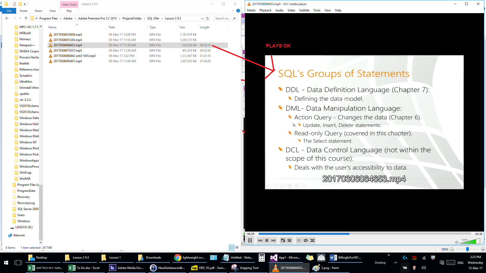This screenshot has height=273, width=486.
Task: Toggle loop mode in VLC
Action: 306,240
